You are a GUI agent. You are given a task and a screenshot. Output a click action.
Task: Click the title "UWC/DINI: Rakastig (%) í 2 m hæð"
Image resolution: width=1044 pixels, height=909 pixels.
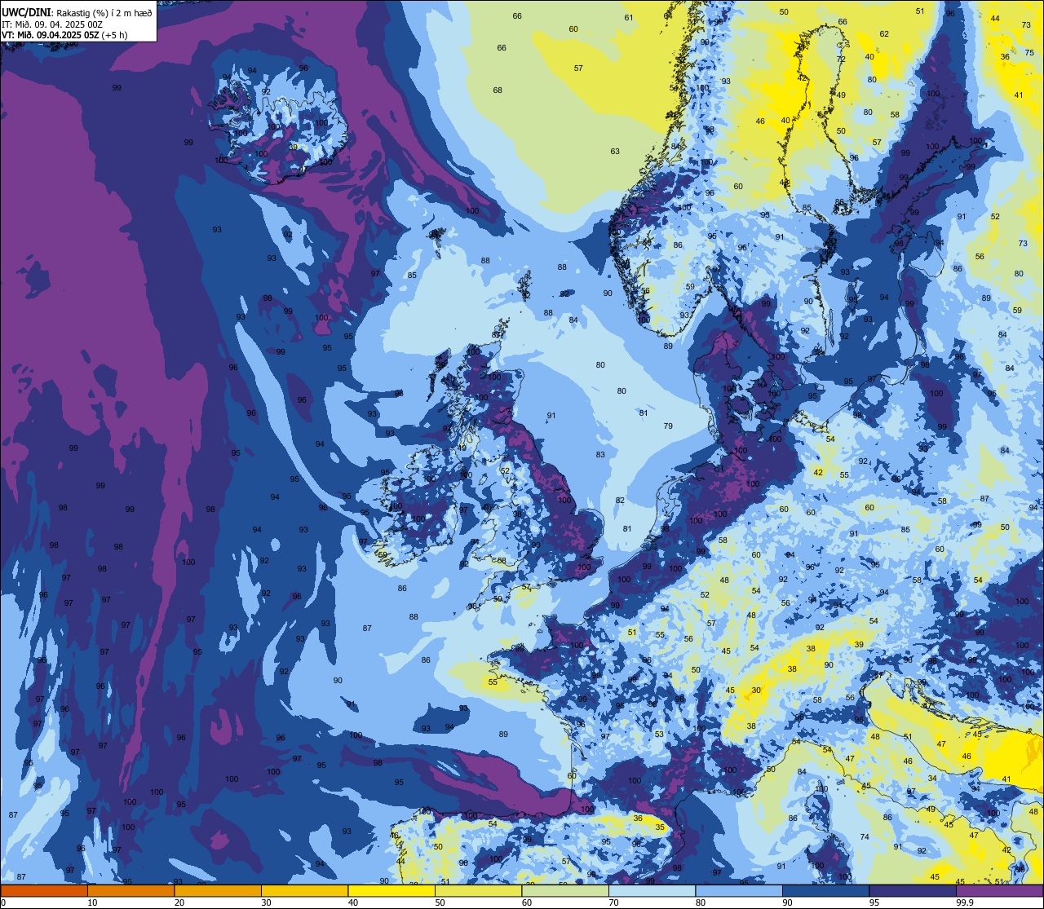tap(77, 14)
